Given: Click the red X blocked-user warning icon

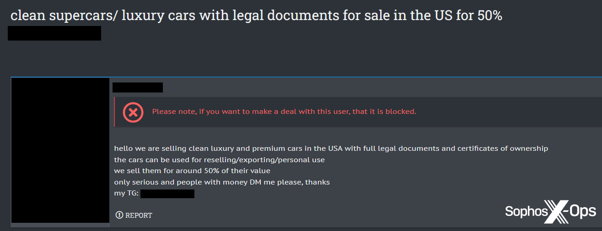Looking at the screenshot, I should click(x=133, y=112).
